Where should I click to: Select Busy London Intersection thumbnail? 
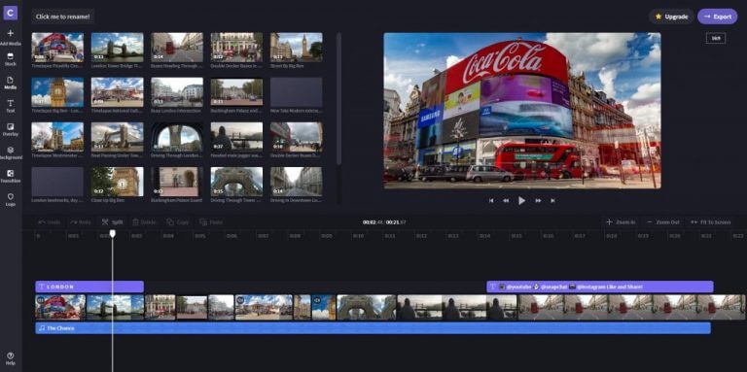click(x=177, y=92)
